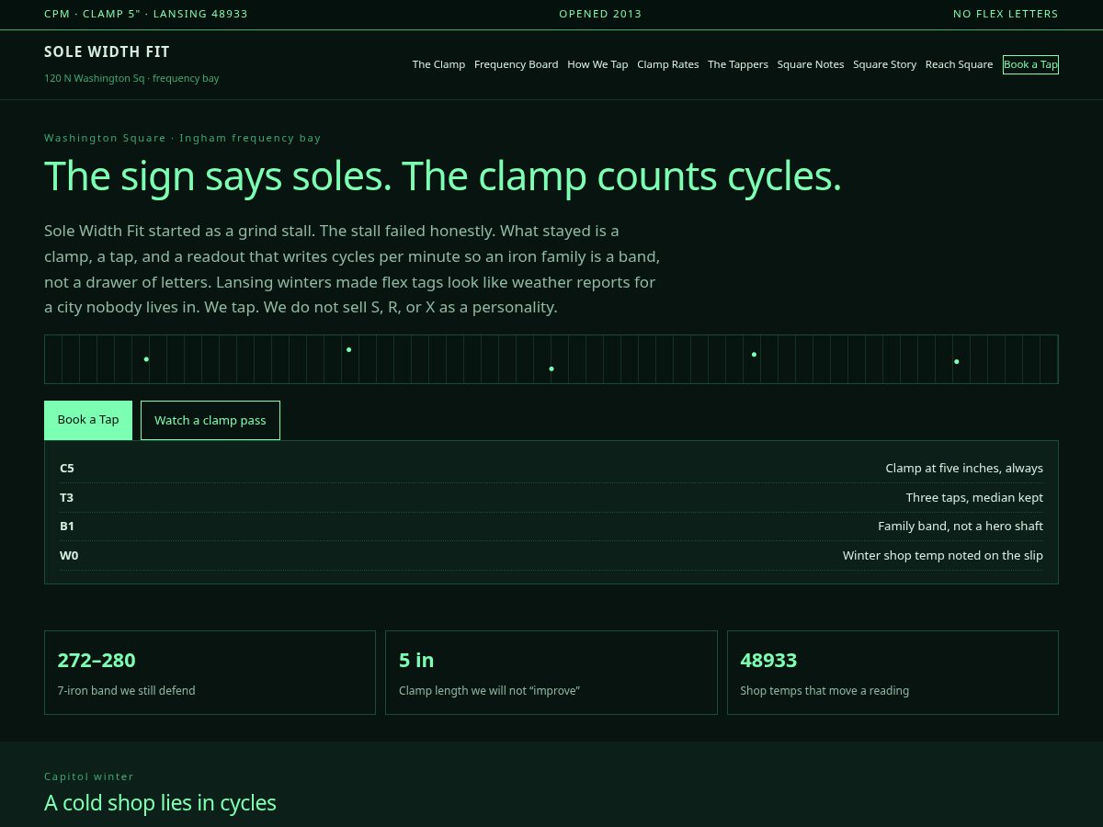This screenshot has height=827, width=1103.
Task: Go to Frequency Board page
Action: (516, 64)
